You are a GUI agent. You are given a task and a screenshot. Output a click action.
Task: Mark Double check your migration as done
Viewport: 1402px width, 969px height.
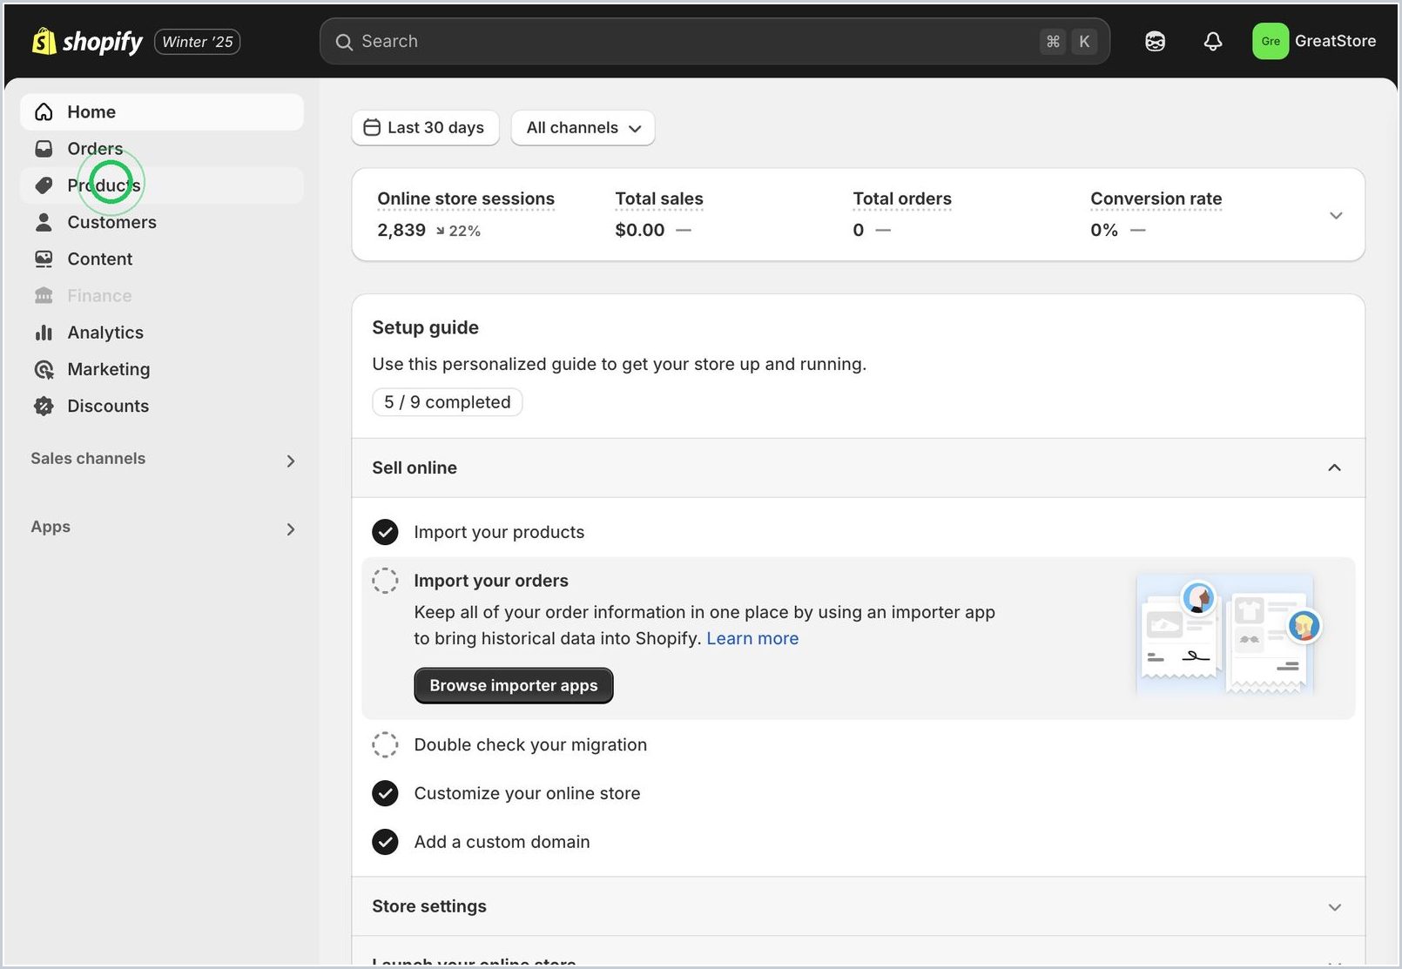pyautogui.click(x=385, y=744)
